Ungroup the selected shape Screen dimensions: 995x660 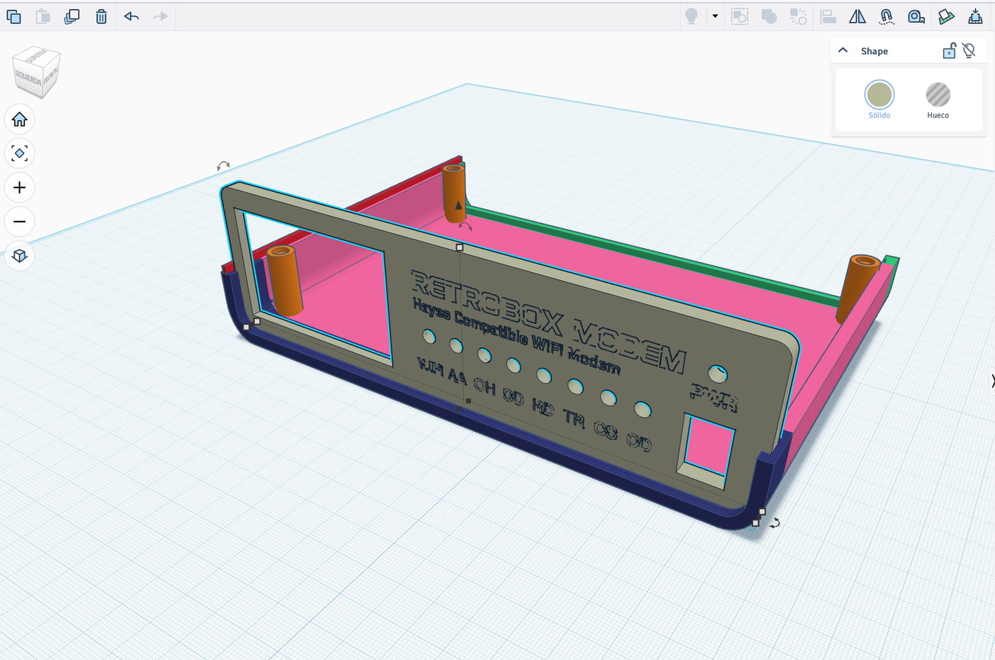click(798, 16)
